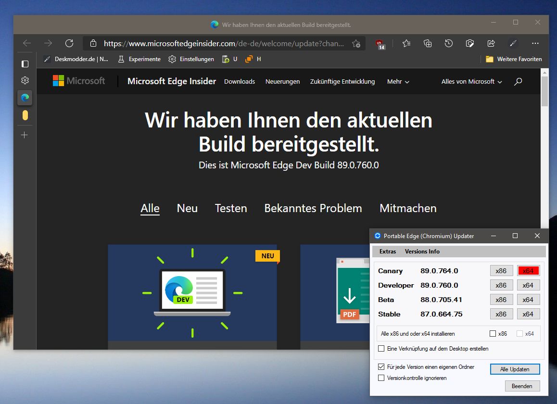Download Beta x86 in the Updater

pos(501,300)
